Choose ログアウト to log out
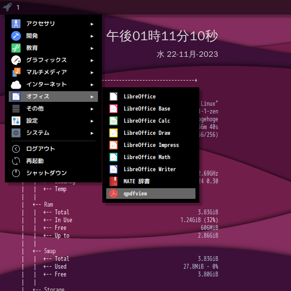This screenshot has width=291, height=291. tap(53, 149)
